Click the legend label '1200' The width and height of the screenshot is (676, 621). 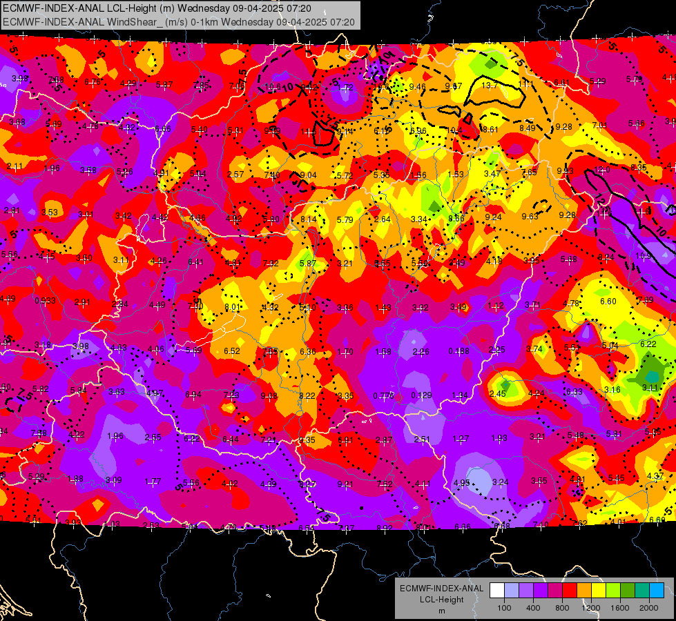click(x=590, y=608)
